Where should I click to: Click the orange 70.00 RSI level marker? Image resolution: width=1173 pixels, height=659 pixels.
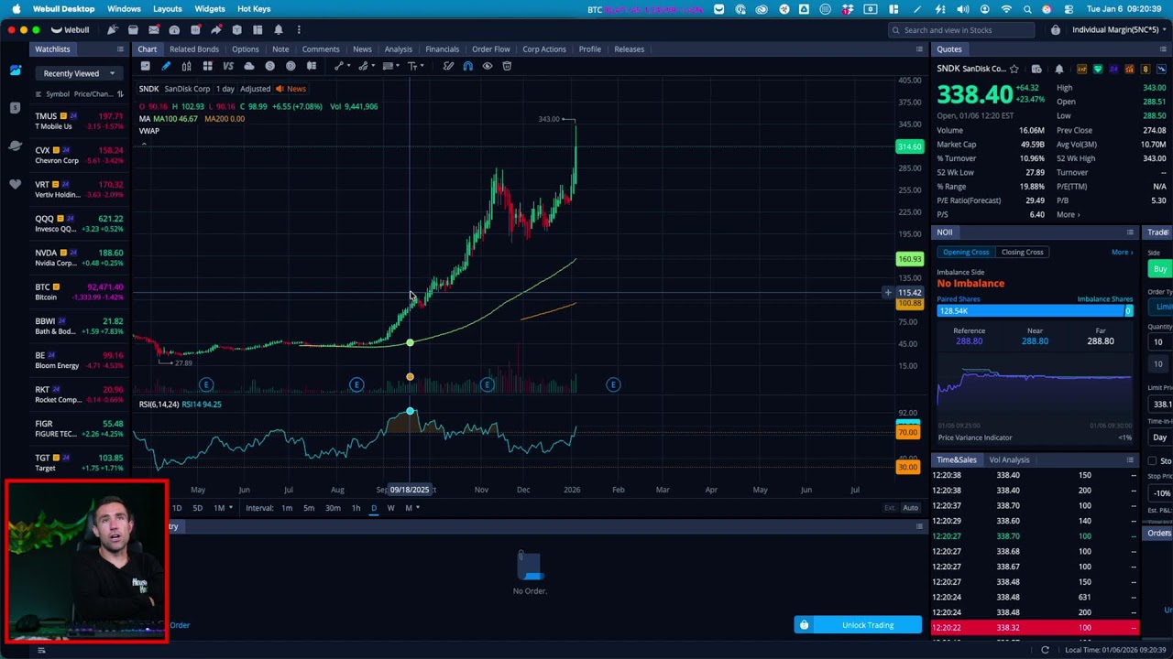(x=907, y=432)
